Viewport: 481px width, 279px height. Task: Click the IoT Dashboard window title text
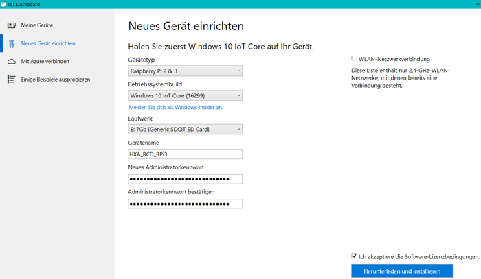point(24,4)
